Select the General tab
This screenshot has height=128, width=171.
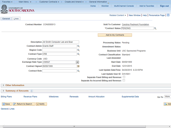click(6, 19)
